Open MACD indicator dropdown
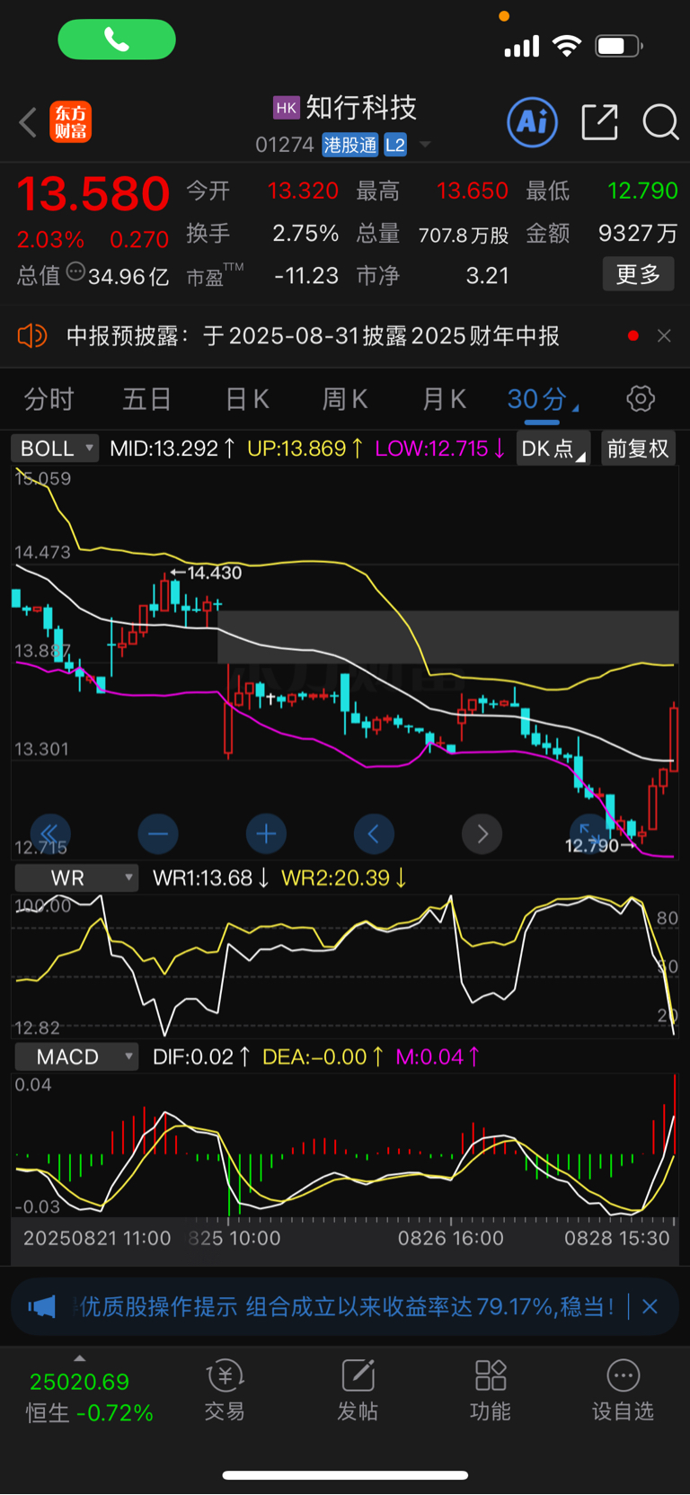 click(76, 1057)
